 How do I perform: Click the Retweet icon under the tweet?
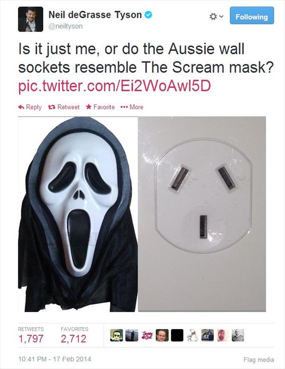[51, 107]
